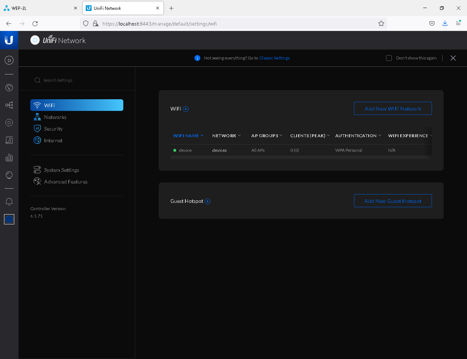The height and width of the screenshot is (359, 467).
Task: Open the site switcher D icon
Action: click(9, 61)
